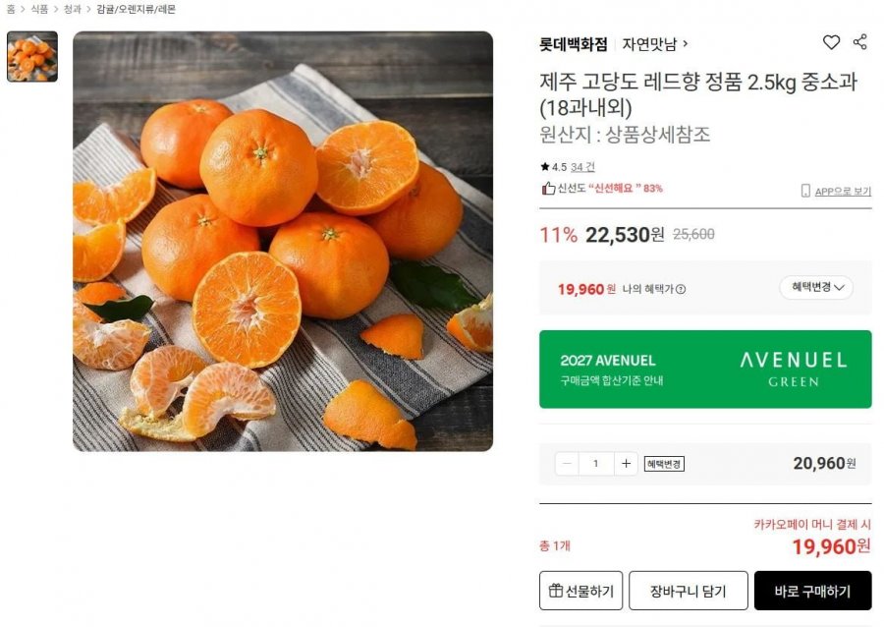Expand the 혜택변경 dropdown near 나의 혜택가
884x627 pixels.
click(x=816, y=287)
